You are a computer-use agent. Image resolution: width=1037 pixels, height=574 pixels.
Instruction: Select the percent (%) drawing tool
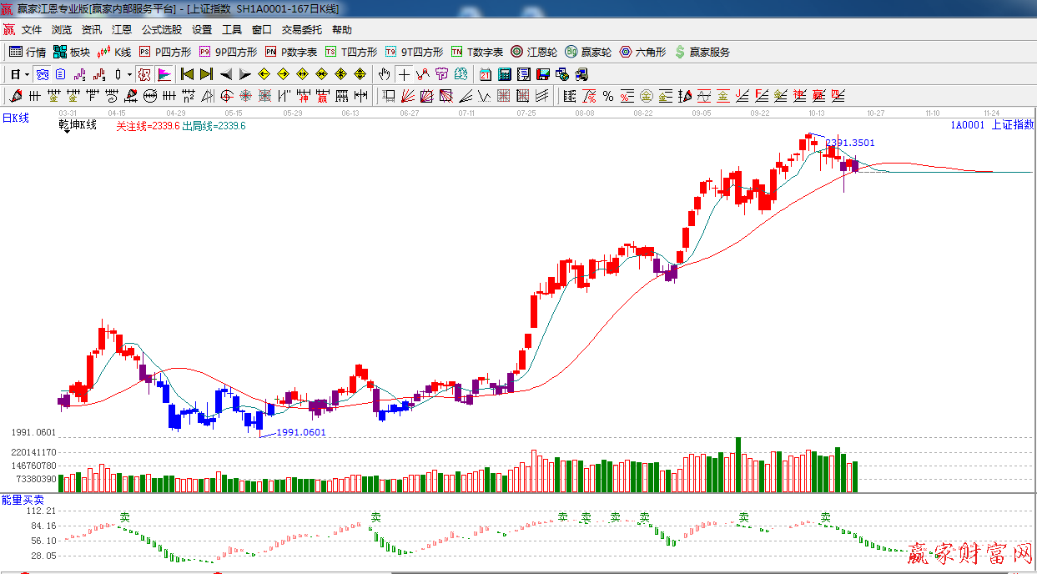pyautogui.click(x=608, y=96)
